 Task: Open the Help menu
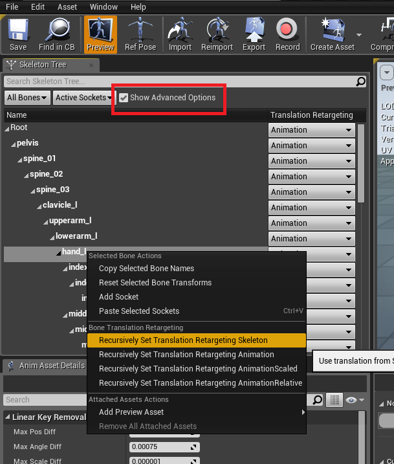[138, 6]
